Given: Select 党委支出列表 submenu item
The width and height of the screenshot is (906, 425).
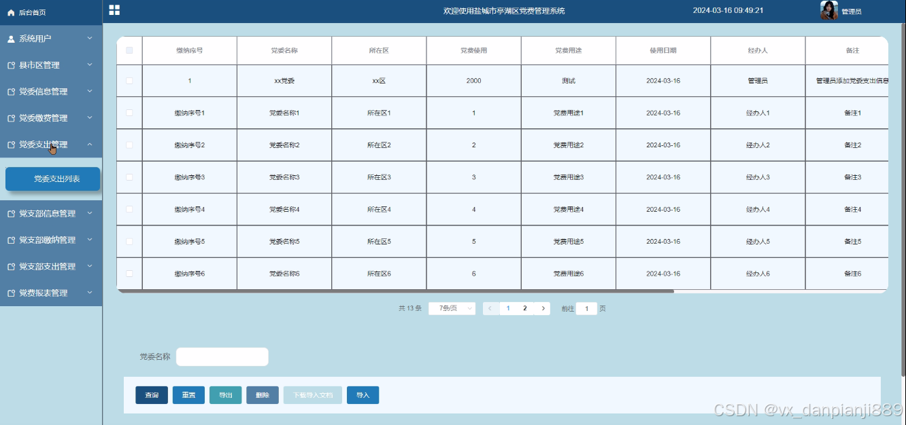Looking at the screenshot, I should click(x=53, y=179).
